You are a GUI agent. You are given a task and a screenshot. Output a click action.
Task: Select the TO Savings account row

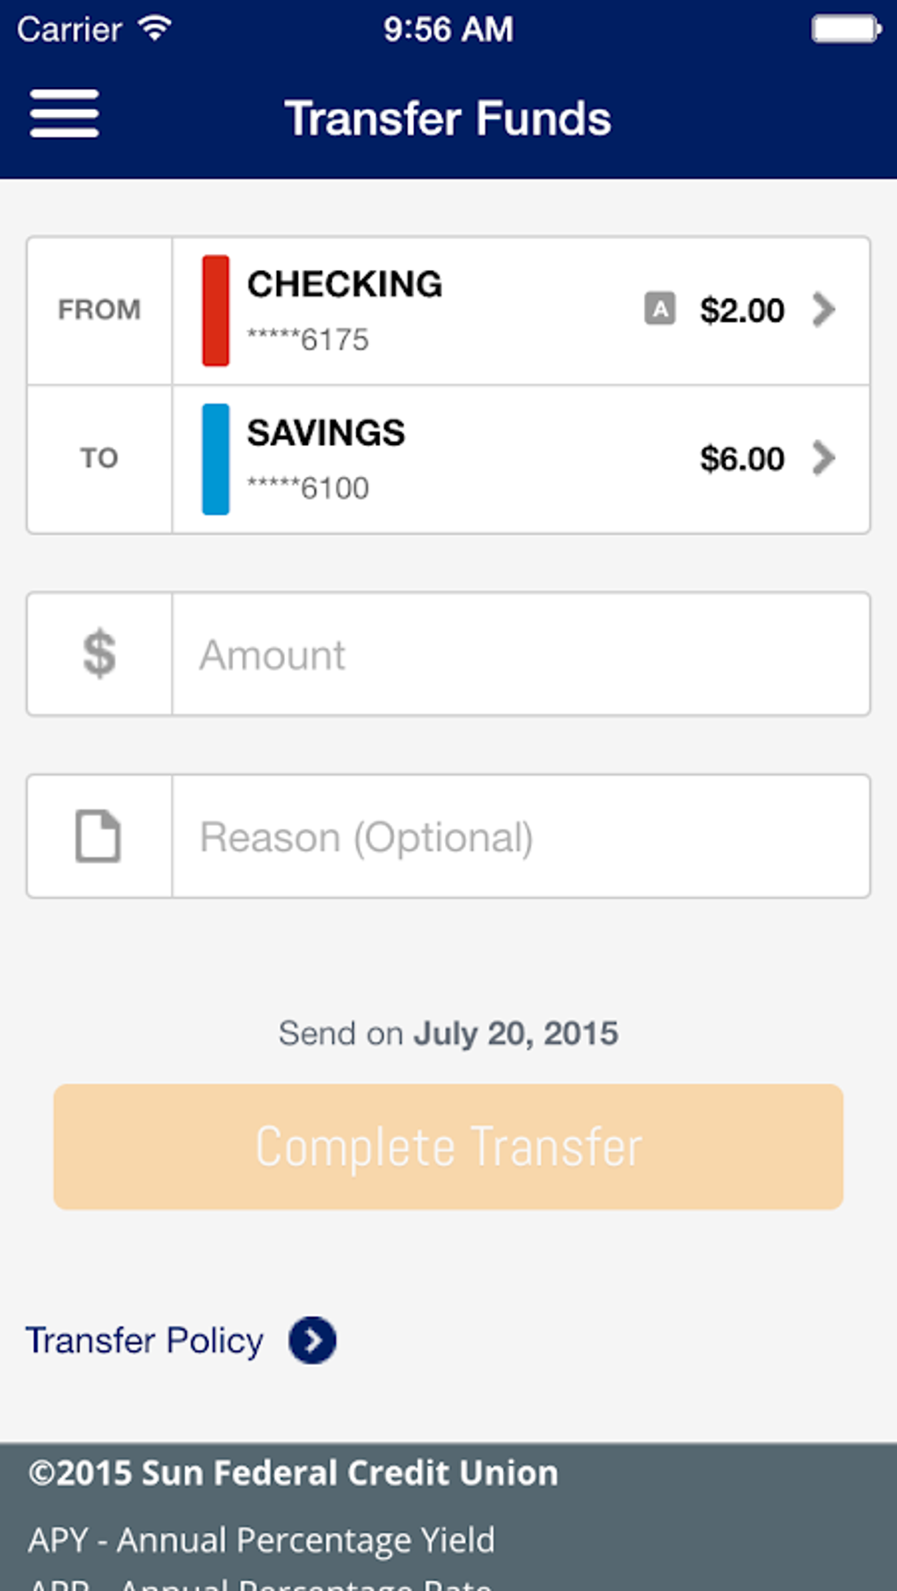coord(440,459)
